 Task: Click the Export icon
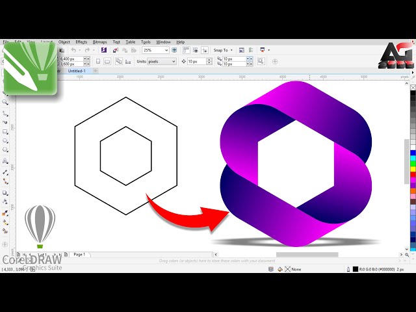(125, 50)
